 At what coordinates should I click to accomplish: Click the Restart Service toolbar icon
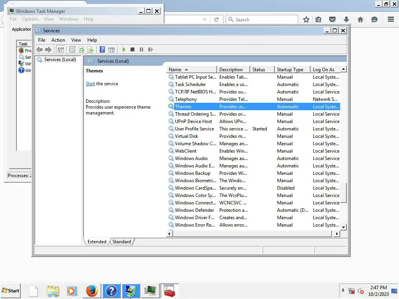point(150,49)
